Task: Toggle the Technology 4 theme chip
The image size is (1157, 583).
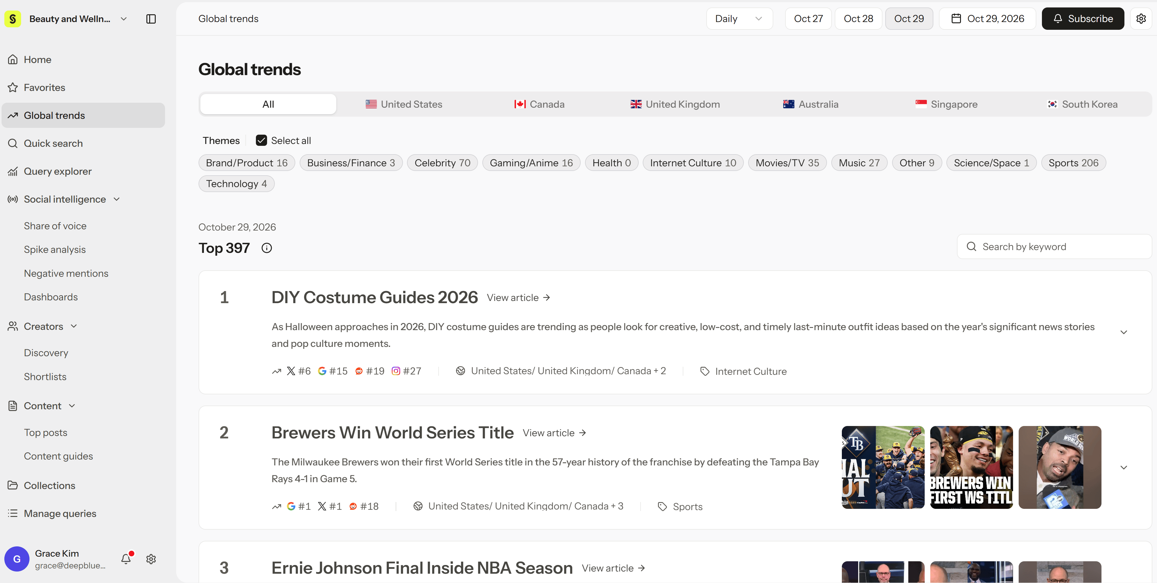Action: click(236, 184)
